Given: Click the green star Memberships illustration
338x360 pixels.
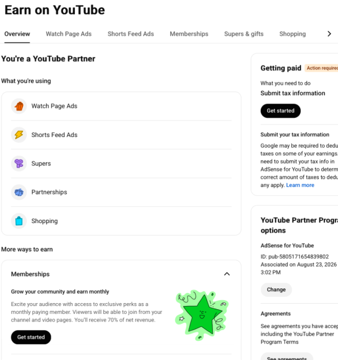Looking at the screenshot, I should 202,315.
